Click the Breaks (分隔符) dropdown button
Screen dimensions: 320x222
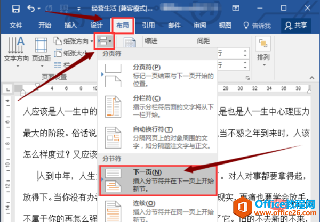click(105, 41)
